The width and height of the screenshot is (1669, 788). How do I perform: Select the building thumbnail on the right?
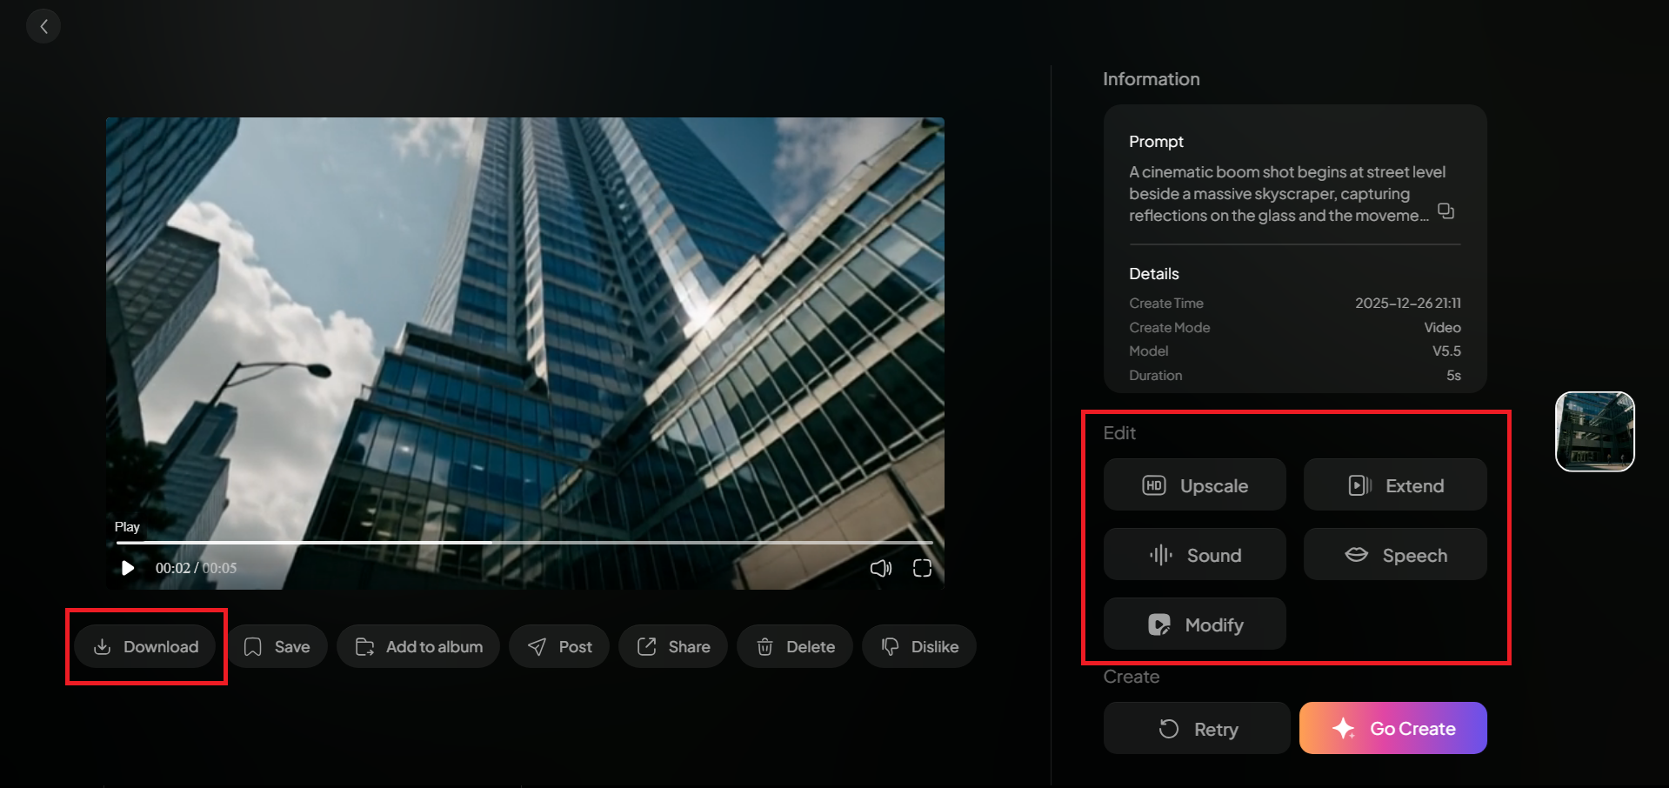click(1595, 431)
